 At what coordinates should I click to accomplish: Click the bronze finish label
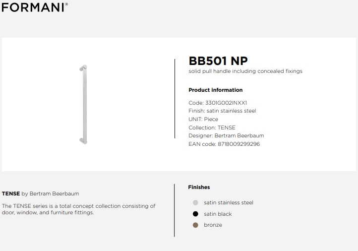pos(213,225)
